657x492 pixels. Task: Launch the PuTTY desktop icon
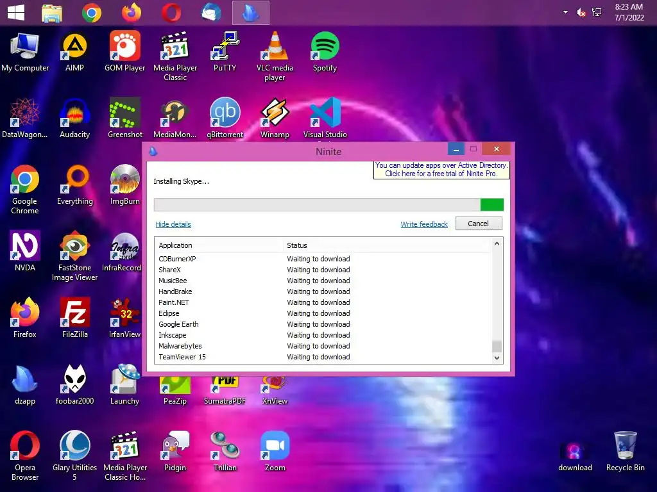click(225, 52)
